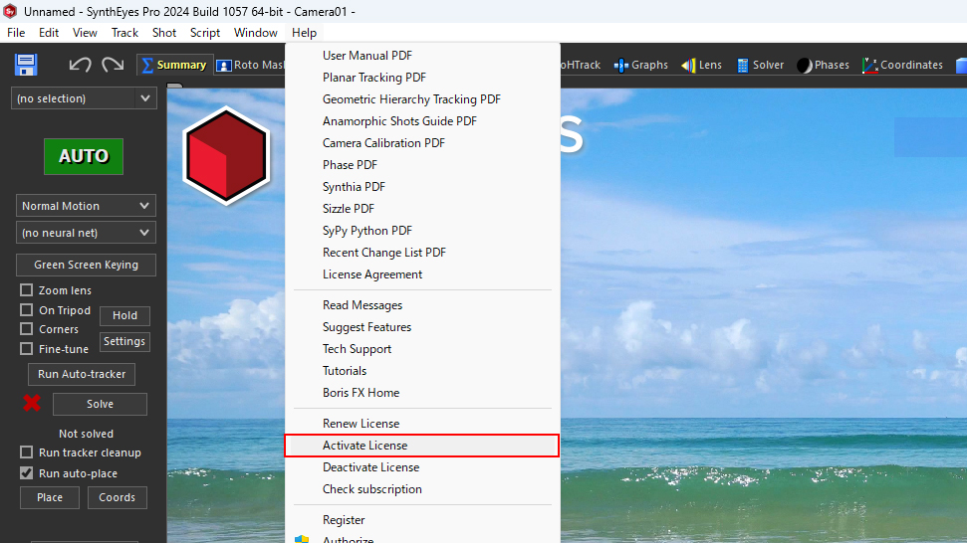
Task: Open the Roto Masking room
Action: 250,65
